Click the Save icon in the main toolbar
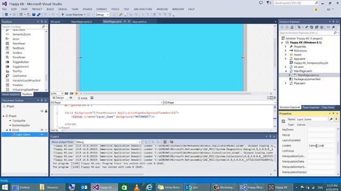This screenshot has width=341, height=191. (34, 14)
